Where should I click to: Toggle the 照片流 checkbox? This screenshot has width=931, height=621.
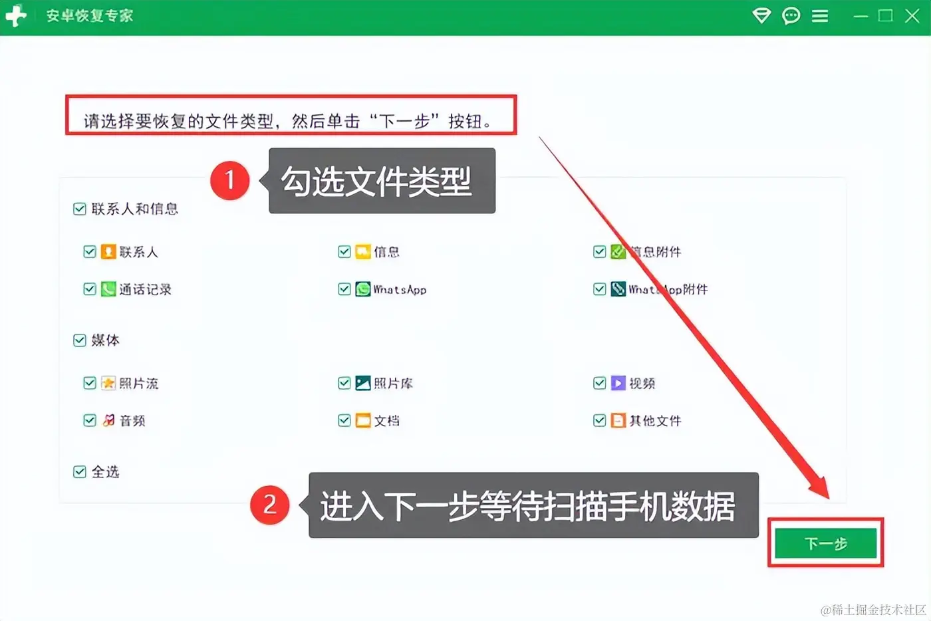tap(90, 383)
